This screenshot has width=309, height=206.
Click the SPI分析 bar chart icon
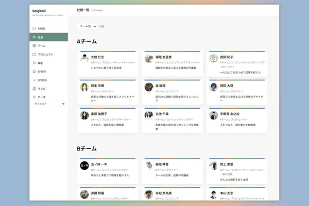(x=34, y=80)
